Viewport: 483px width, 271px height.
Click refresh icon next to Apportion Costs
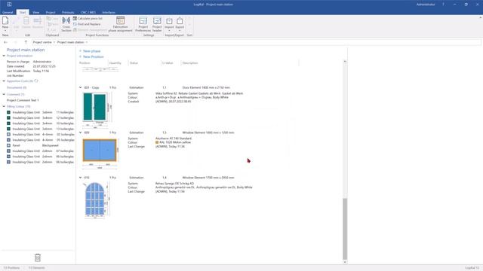click(x=36, y=81)
